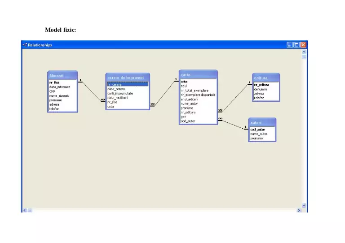Image resolution: width=345 pixels, height=243 pixels.
Task: Select nume_autor field in autori table
Action: pos(262,134)
